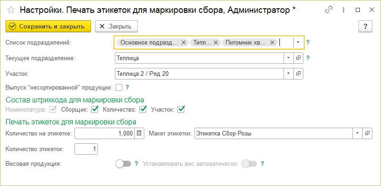Open the vertical three-dot more menu
This screenshot has width=381, height=186.
343,10
